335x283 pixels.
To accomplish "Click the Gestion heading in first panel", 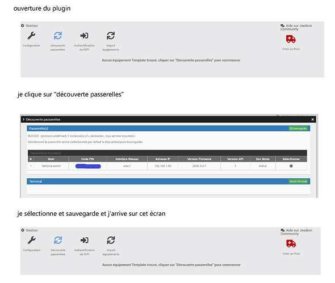I will coord(30,26).
